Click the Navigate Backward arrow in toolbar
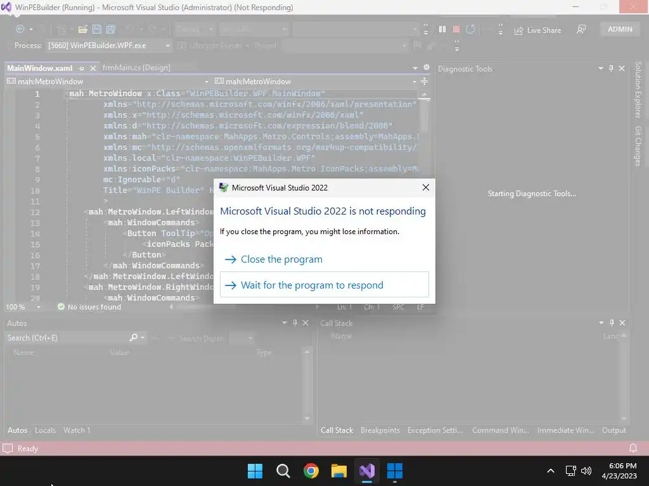The height and width of the screenshot is (486, 649). [20, 29]
